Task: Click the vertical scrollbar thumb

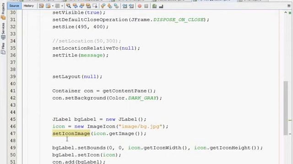Action: point(286,108)
